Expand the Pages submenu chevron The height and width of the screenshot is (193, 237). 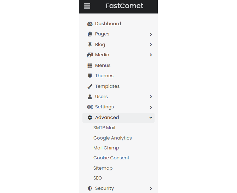(151, 34)
